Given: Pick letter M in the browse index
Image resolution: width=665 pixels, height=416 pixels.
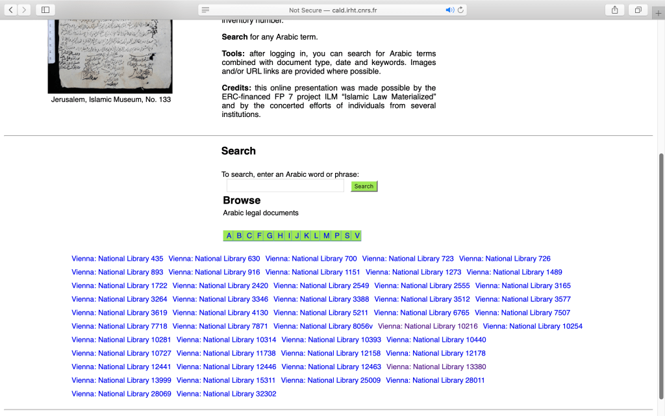Looking at the screenshot, I should (326, 236).
